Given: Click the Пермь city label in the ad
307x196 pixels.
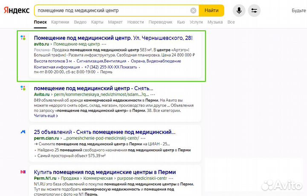Looking at the screenshot, I should [x=106, y=72].
